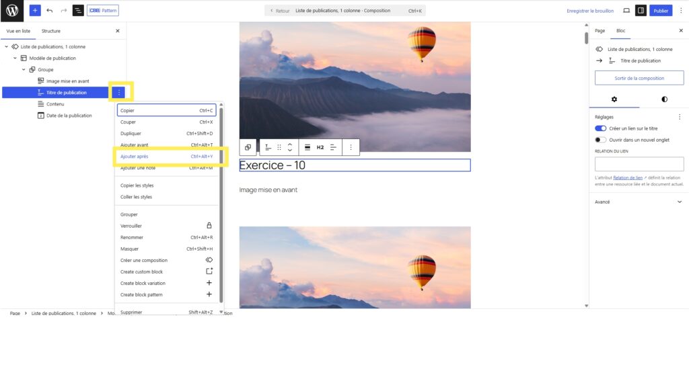The width and height of the screenshot is (689, 387).
Task: Choose Supprimer in the context menu
Action: (x=167, y=312)
